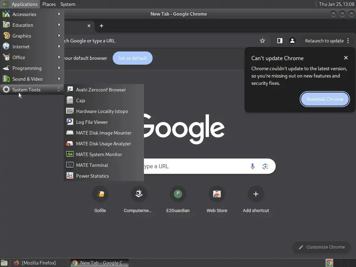Open the Graphics menu category
This screenshot has height=267, width=356.
point(32,36)
